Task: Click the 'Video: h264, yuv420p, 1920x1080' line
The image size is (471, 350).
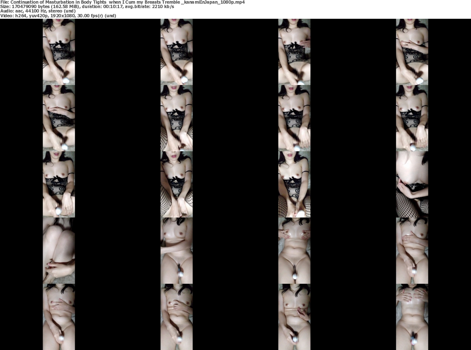Action: pyautogui.click(x=58, y=16)
